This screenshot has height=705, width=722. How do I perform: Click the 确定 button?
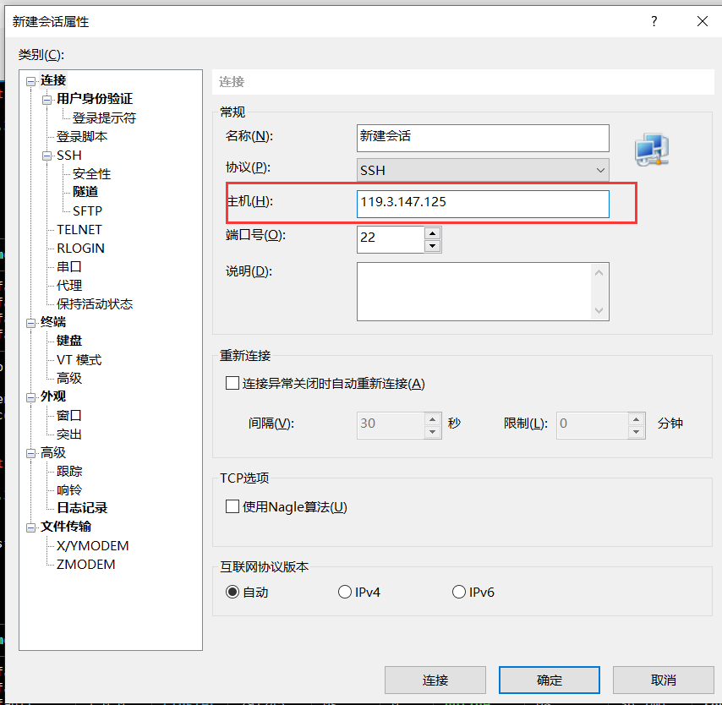pyautogui.click(x=550, y=680)
